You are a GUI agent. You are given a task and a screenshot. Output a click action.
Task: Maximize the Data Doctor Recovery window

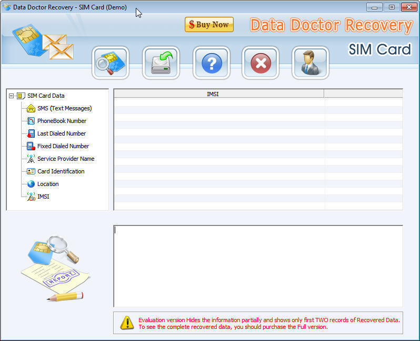coord(392,7)
